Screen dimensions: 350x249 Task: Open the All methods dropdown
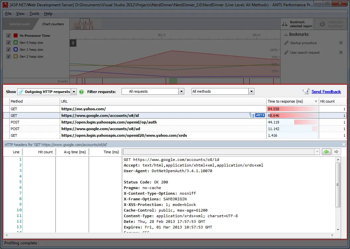point(251,92)
